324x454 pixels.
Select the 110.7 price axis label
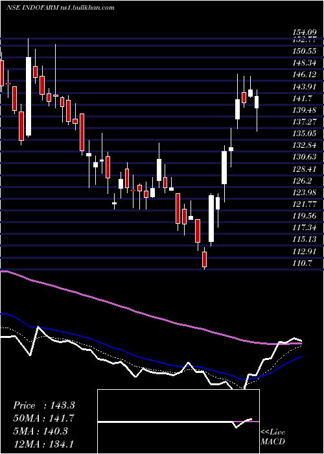point(303,263)
